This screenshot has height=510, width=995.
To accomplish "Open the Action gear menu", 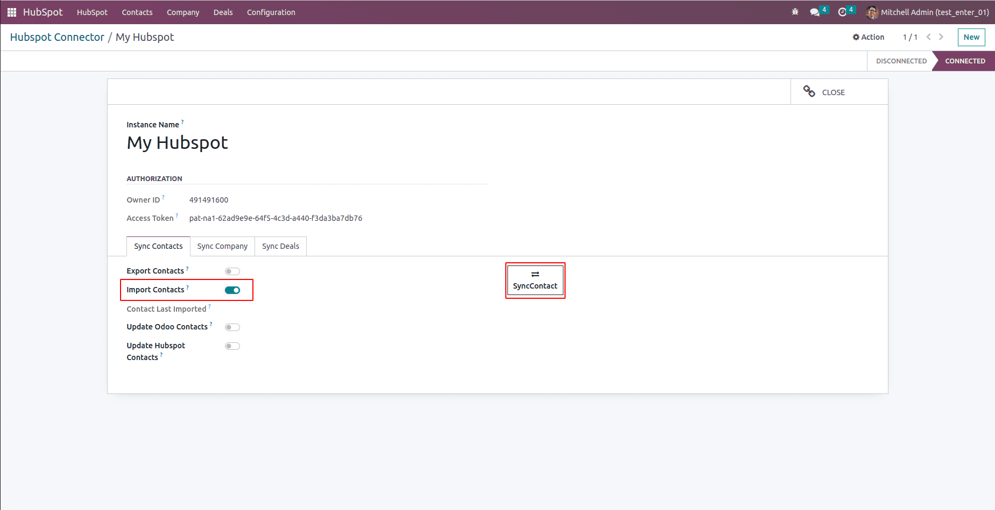I will point(869,37).
